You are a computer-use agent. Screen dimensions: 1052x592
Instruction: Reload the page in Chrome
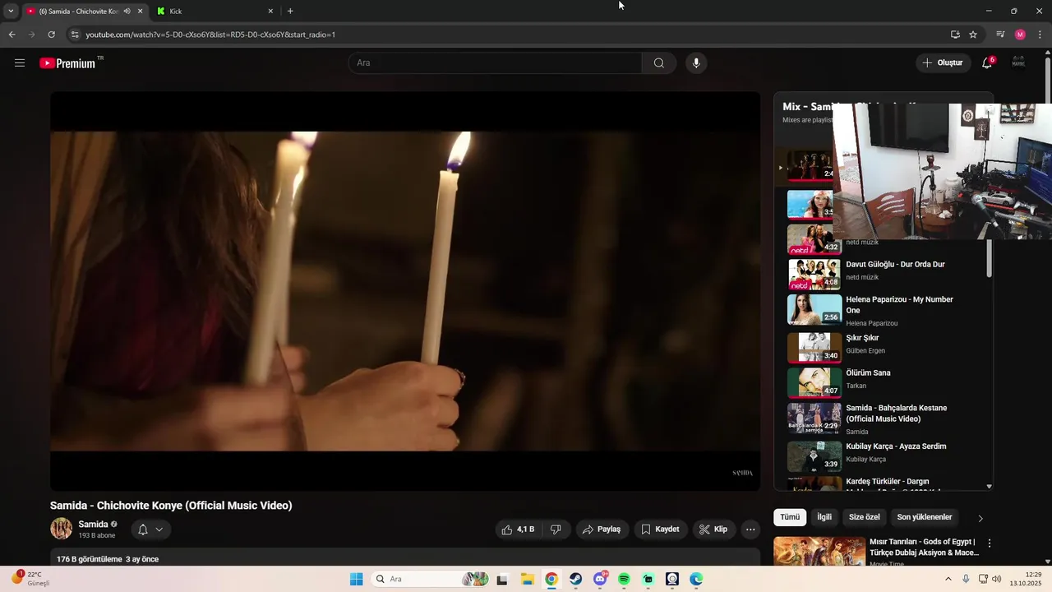[x=51, y=35]
